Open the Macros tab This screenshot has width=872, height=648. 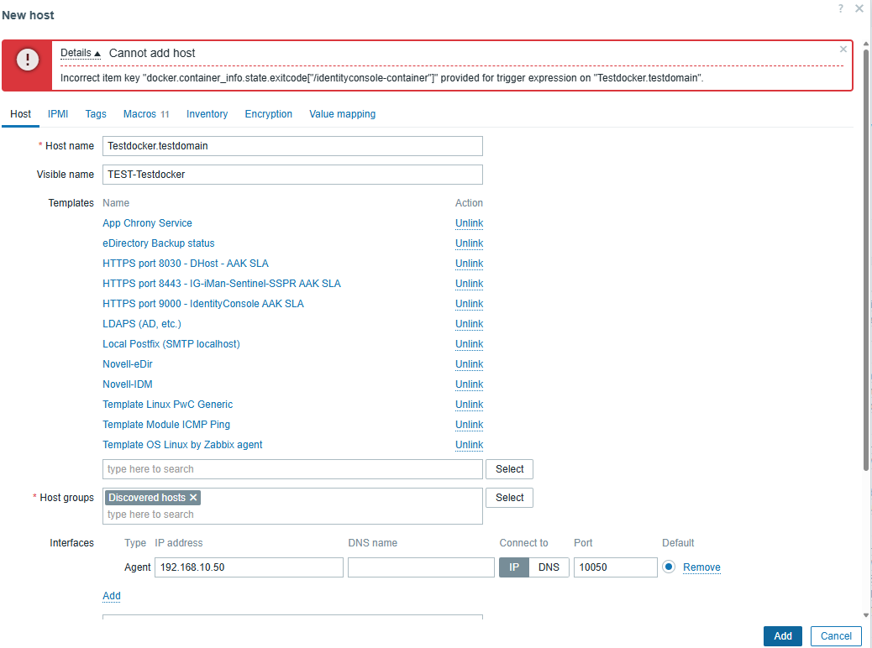[x=145, y=114]
